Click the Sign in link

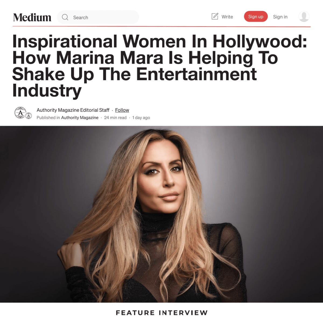pyautogui.click(x=280, y=17)
